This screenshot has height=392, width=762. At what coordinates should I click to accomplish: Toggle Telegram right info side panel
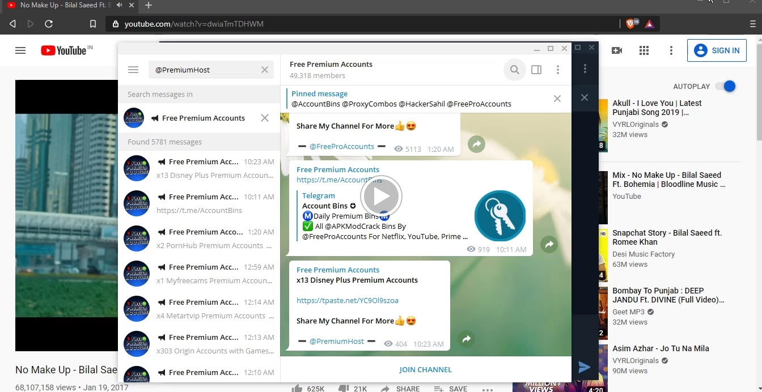[536, 70]
